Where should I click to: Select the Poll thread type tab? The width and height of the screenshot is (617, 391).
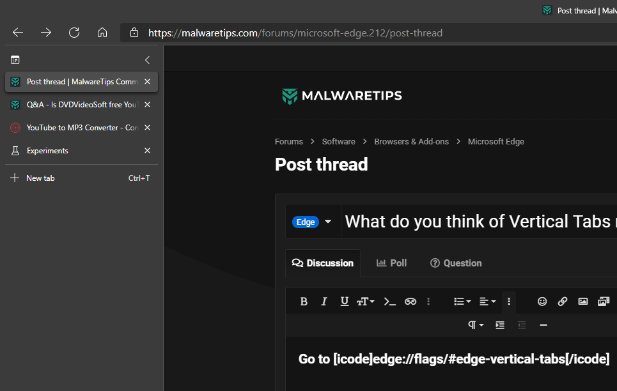[391, 263]
